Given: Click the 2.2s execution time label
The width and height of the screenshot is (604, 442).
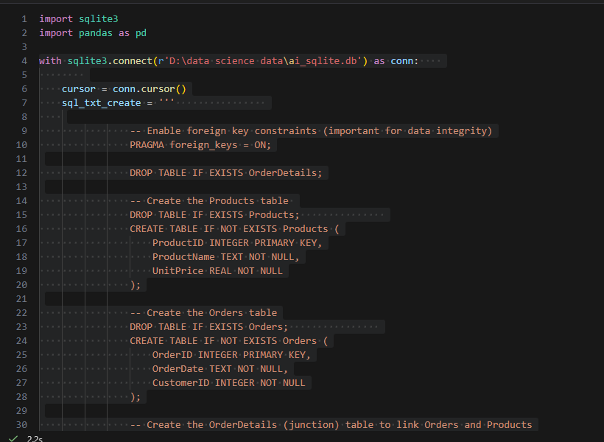Looking at the screenshot, I should pos(35,438).
